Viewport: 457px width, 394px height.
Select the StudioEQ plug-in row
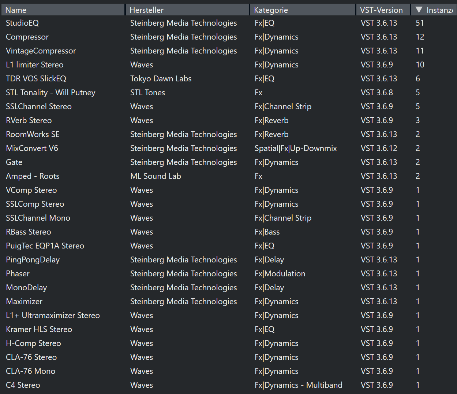22,23
